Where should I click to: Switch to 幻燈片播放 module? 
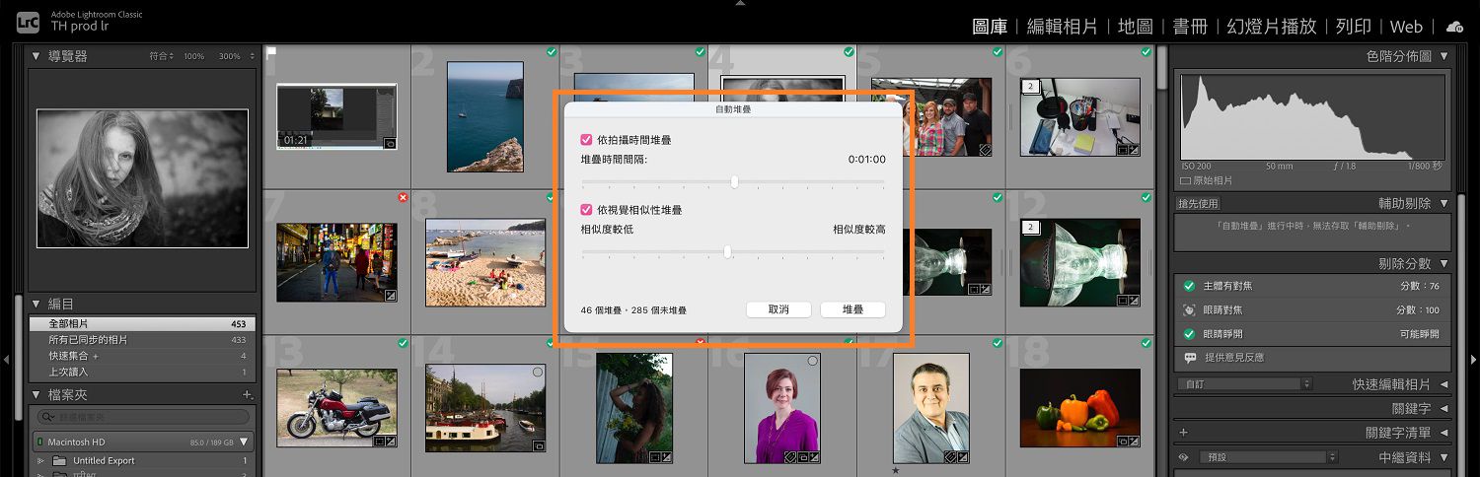(1271, 27)
